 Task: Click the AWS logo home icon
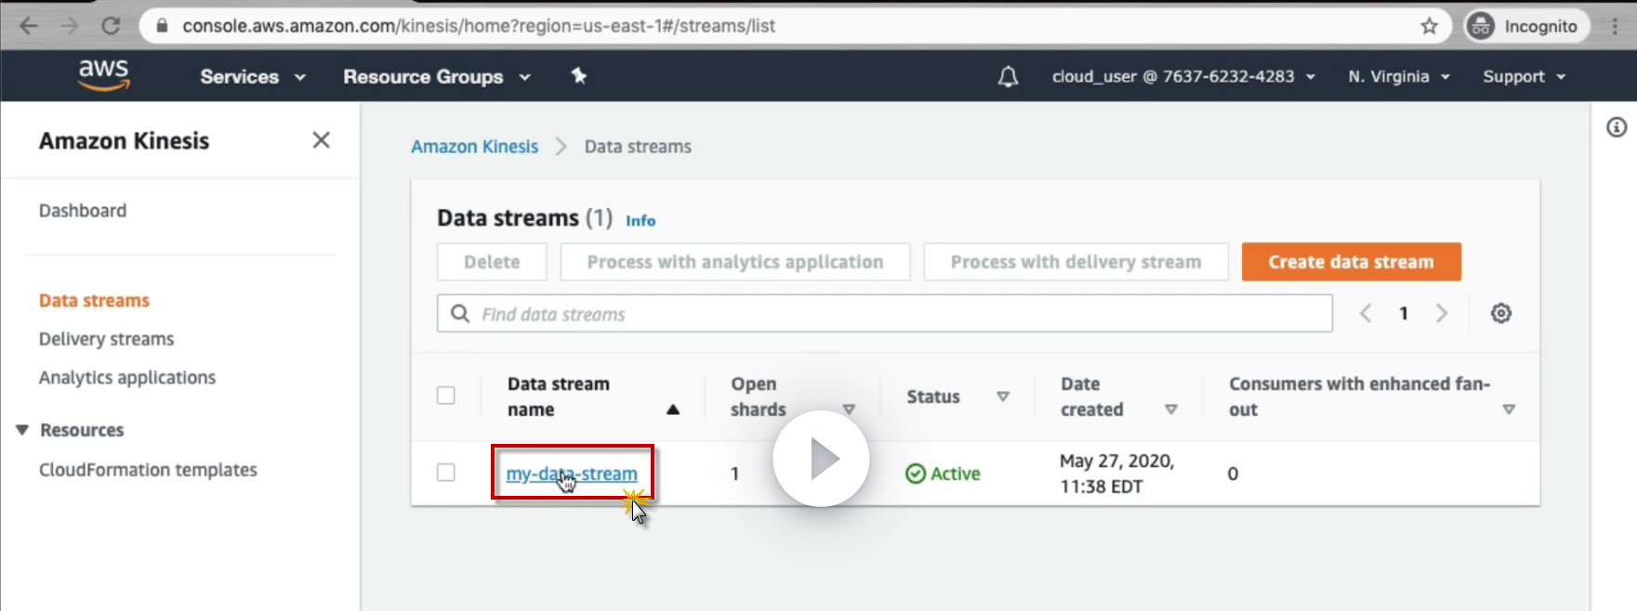[x=103, y=75]
